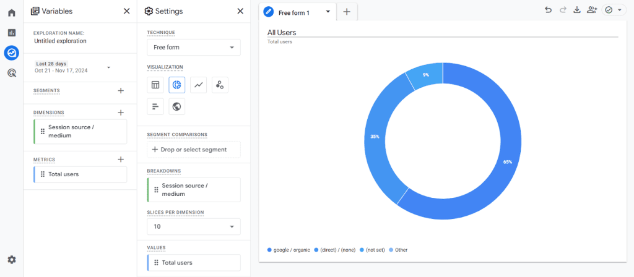Viewport: 634px width, 277px height.
Task: Open Admin settings gear icon
Action: coord(11,260)
